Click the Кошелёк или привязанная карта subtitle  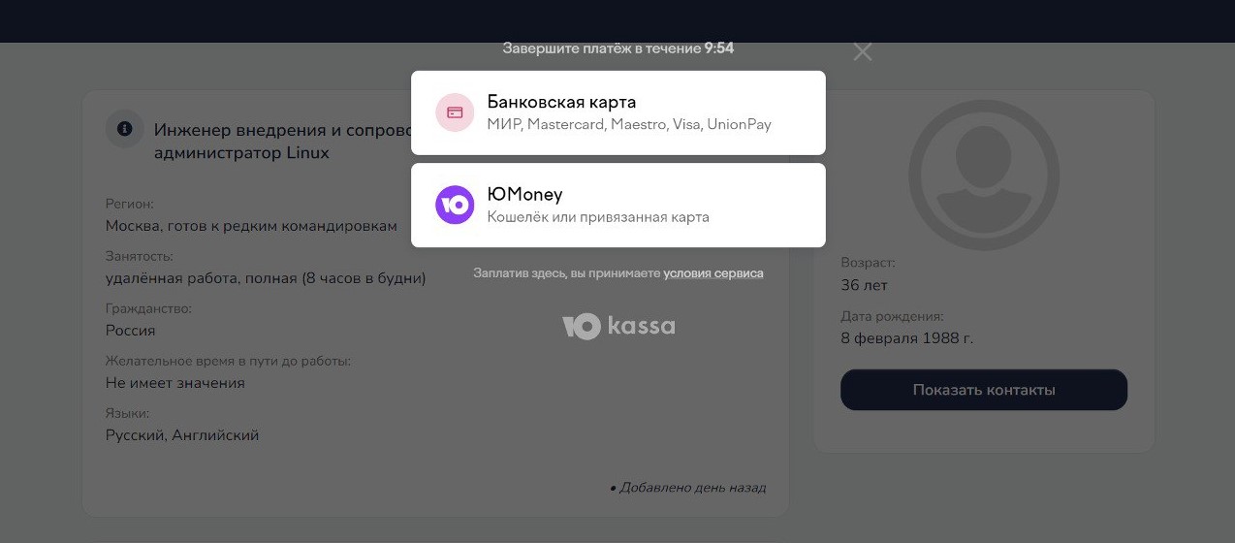click(598, 216)
